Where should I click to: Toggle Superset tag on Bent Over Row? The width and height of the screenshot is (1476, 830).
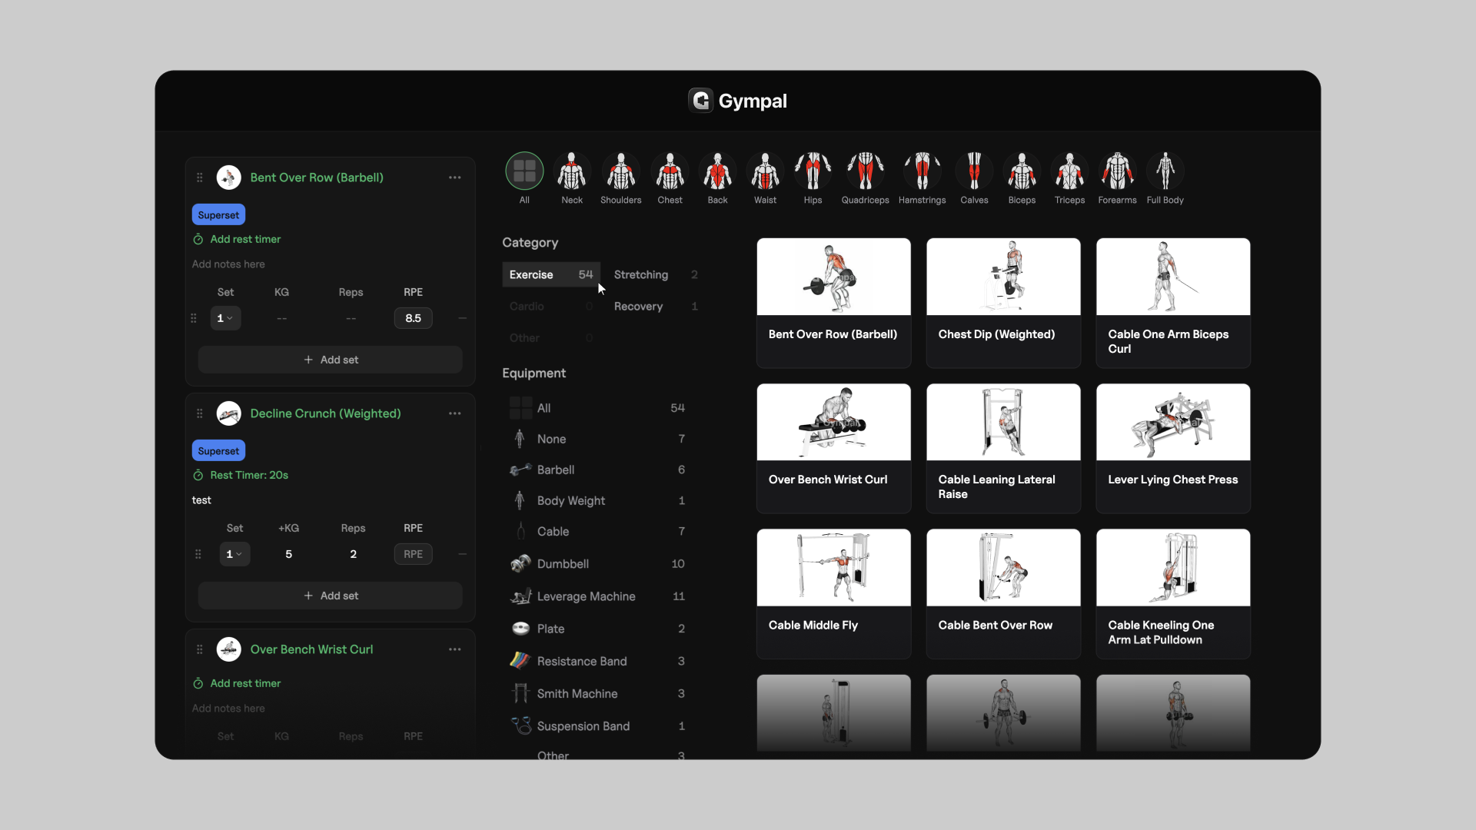(x=218, y=215)
